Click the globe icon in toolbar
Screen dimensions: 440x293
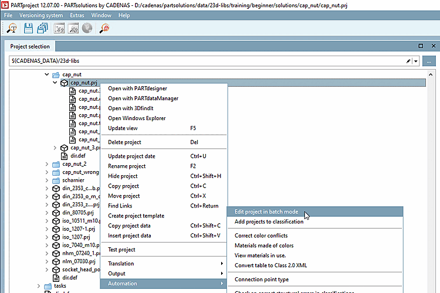click(87, 28)
